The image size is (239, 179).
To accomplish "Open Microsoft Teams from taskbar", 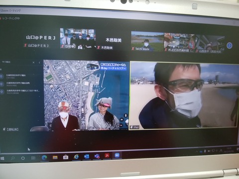I will click(x=97, y=156).
